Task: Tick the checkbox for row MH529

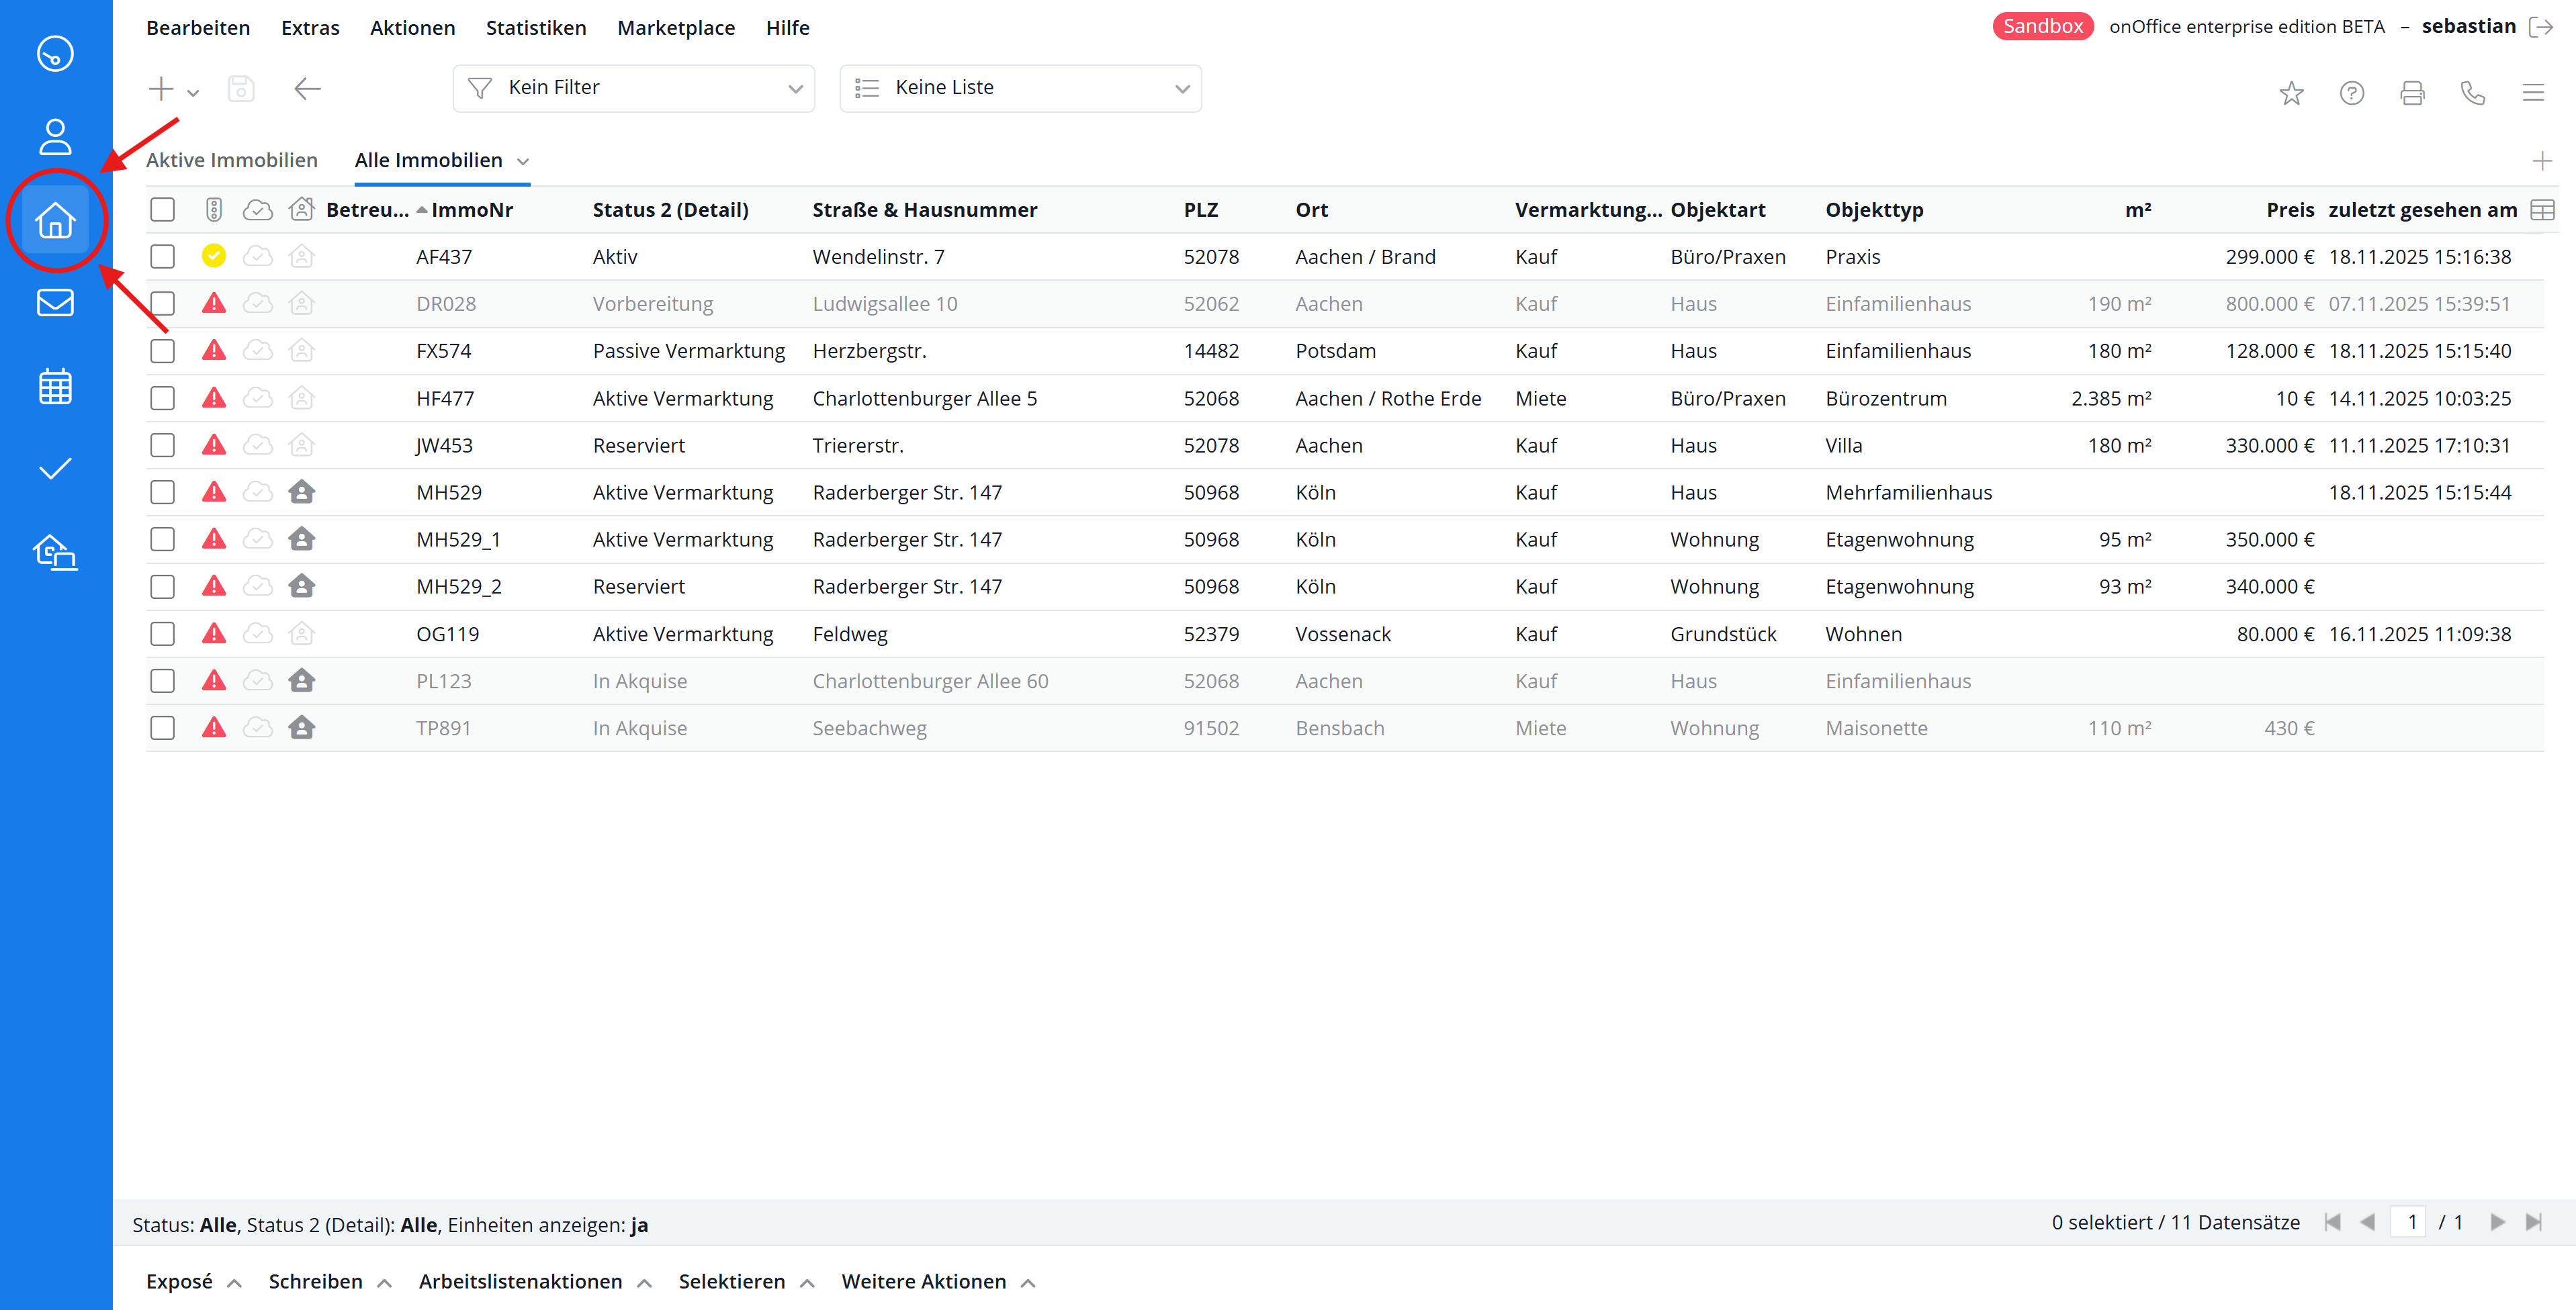Action: 162,493
